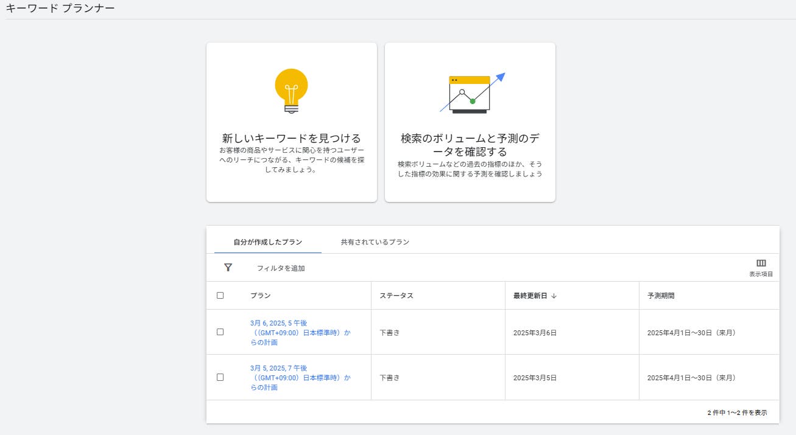Image resolution: width=796 pixels, height=435 pixels.
Task: Click the chart graph icon for search volume
Action: click(472, 93)
